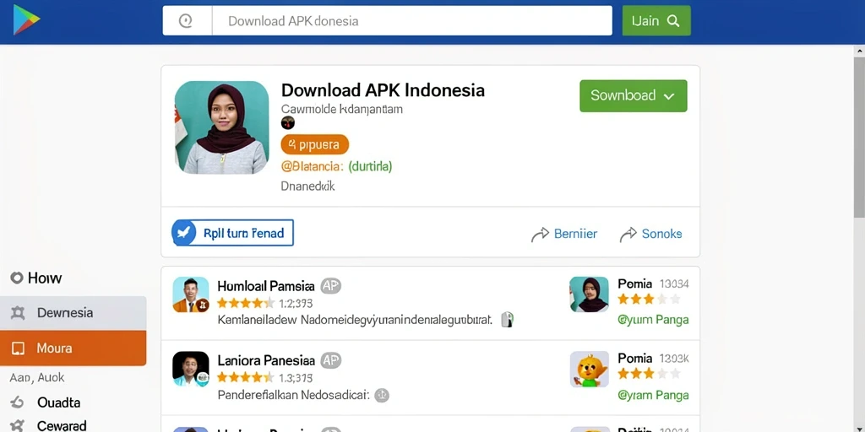Screen dimensions: 865x432
Task: Click the small dark emoji icon under developer name
Action: (x=288, y=123)
